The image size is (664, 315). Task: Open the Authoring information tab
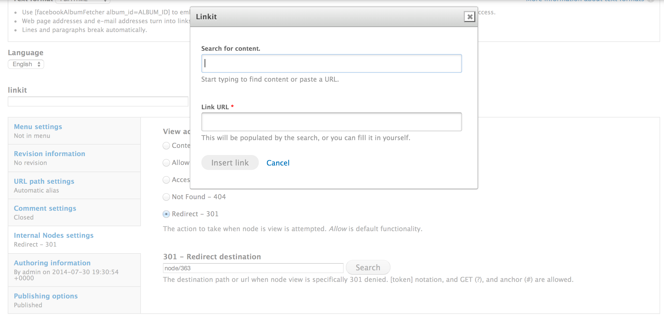(52, 263)
